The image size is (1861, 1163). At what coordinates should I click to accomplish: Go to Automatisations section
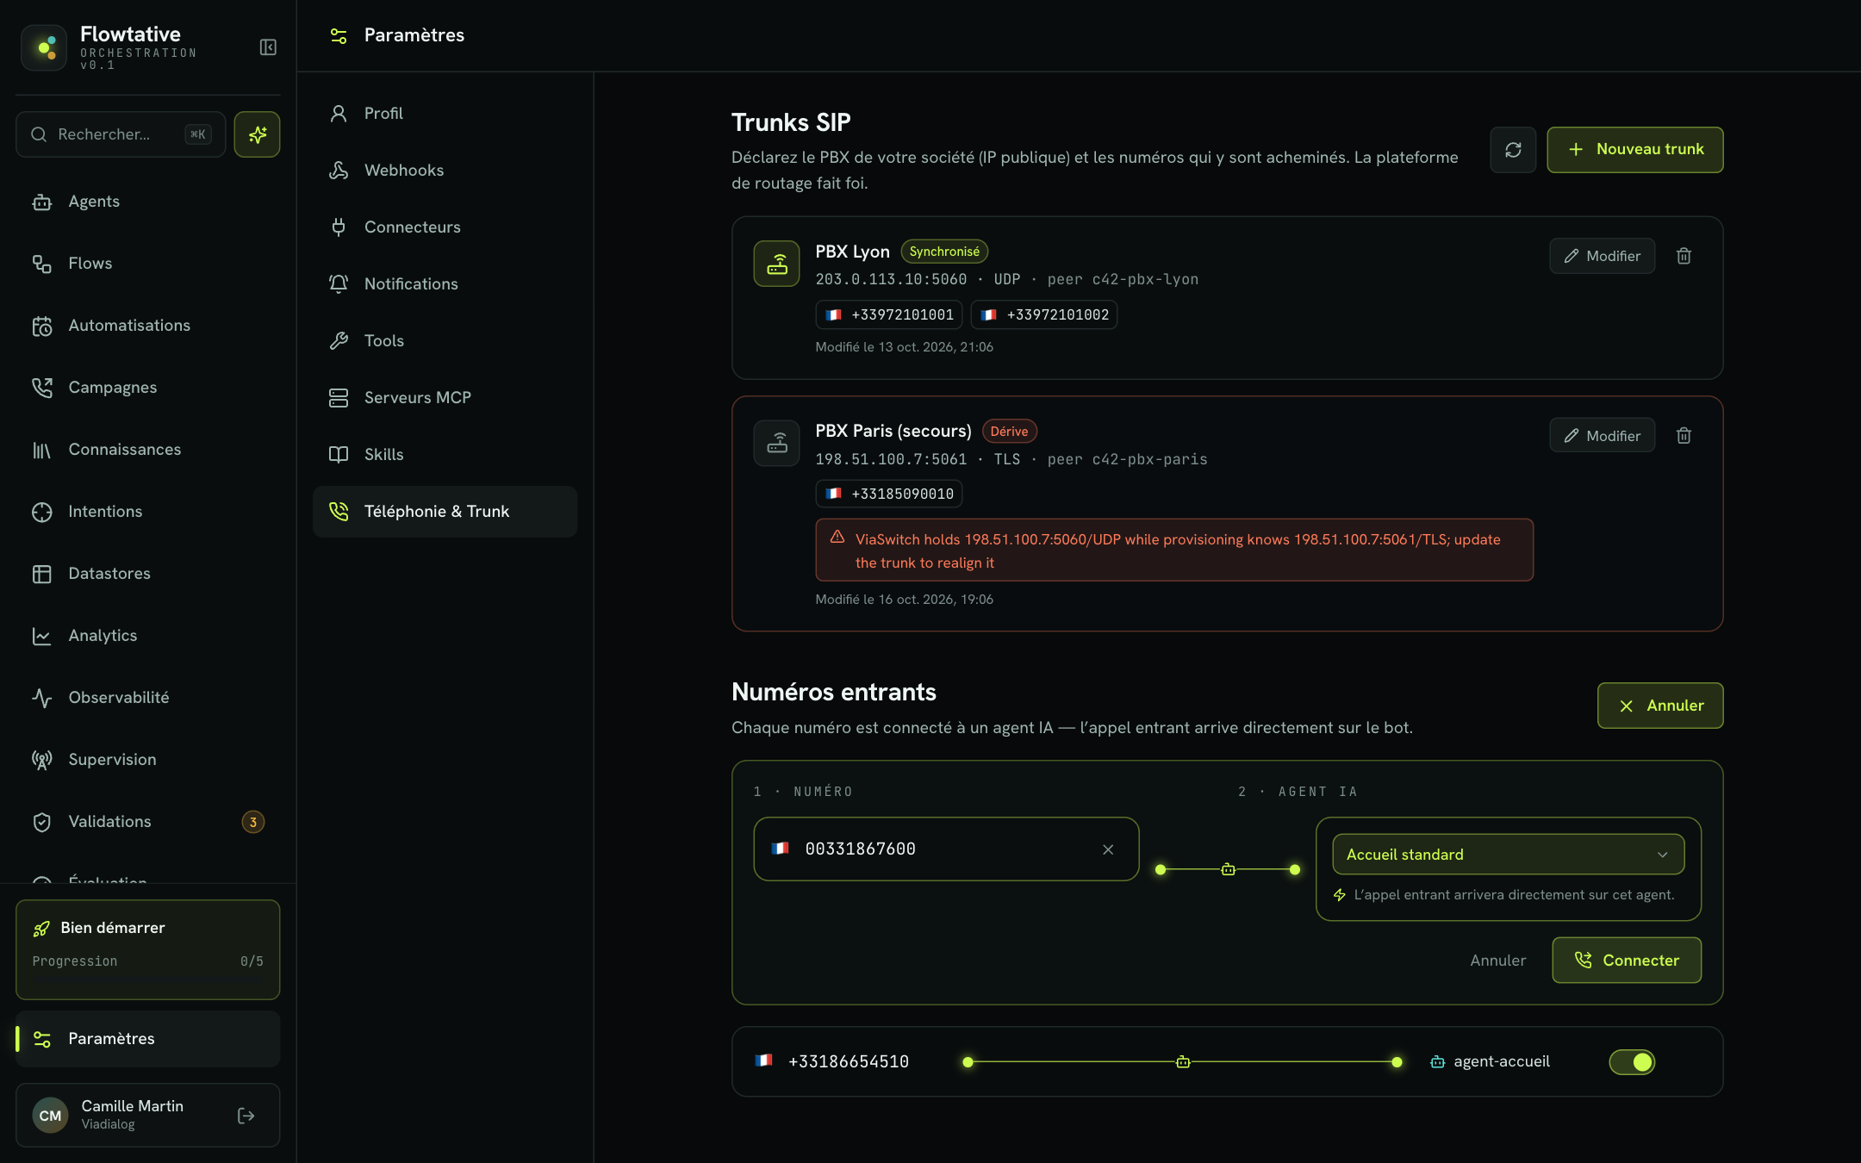point(148,326)
